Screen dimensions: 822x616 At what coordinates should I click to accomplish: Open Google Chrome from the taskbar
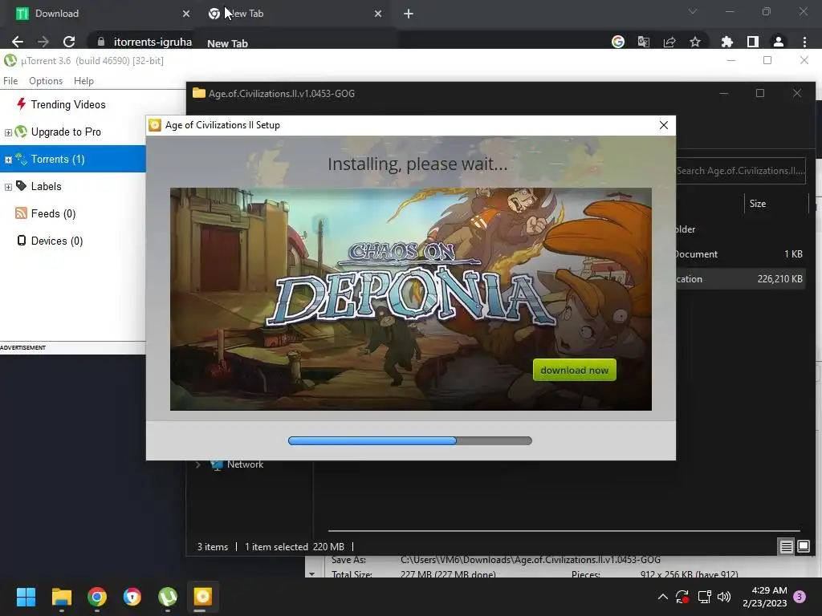click(97, 597)
